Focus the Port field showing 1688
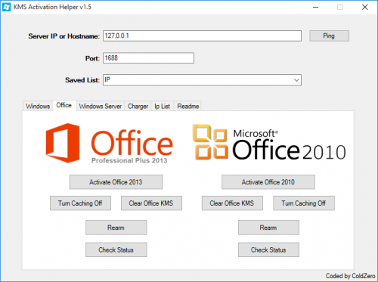Image resolution: width=378 pixels, height=282 pixels. 148,58
